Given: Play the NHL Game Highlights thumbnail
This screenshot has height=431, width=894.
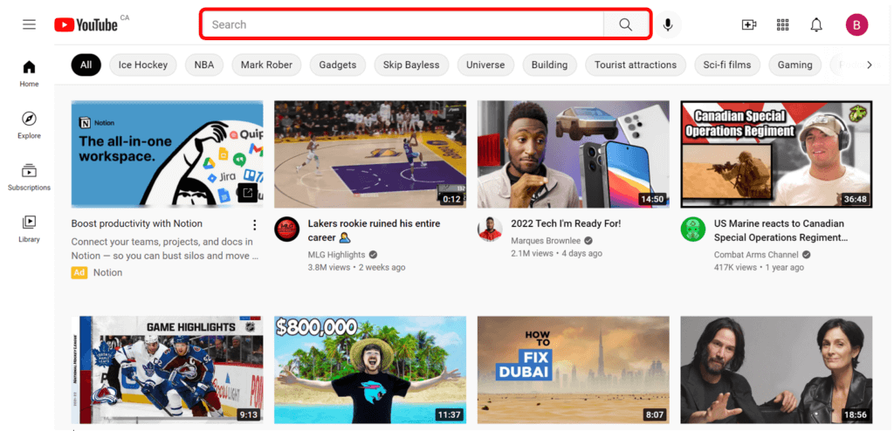Looking at the screenshot, I should 167,369.
